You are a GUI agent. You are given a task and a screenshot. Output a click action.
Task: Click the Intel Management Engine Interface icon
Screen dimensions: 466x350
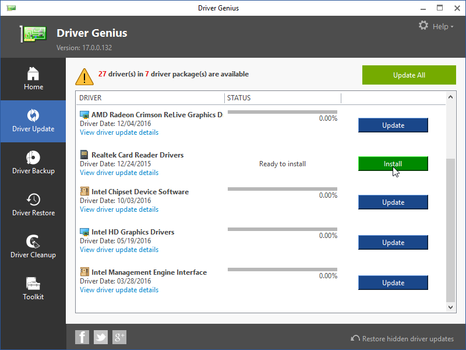(x=84, y=272)
